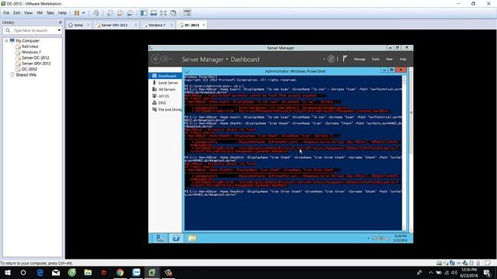Toggle the library sidebar view icon
The height and width of the screenshot is (279, 497).
click(x=144, y=13)
